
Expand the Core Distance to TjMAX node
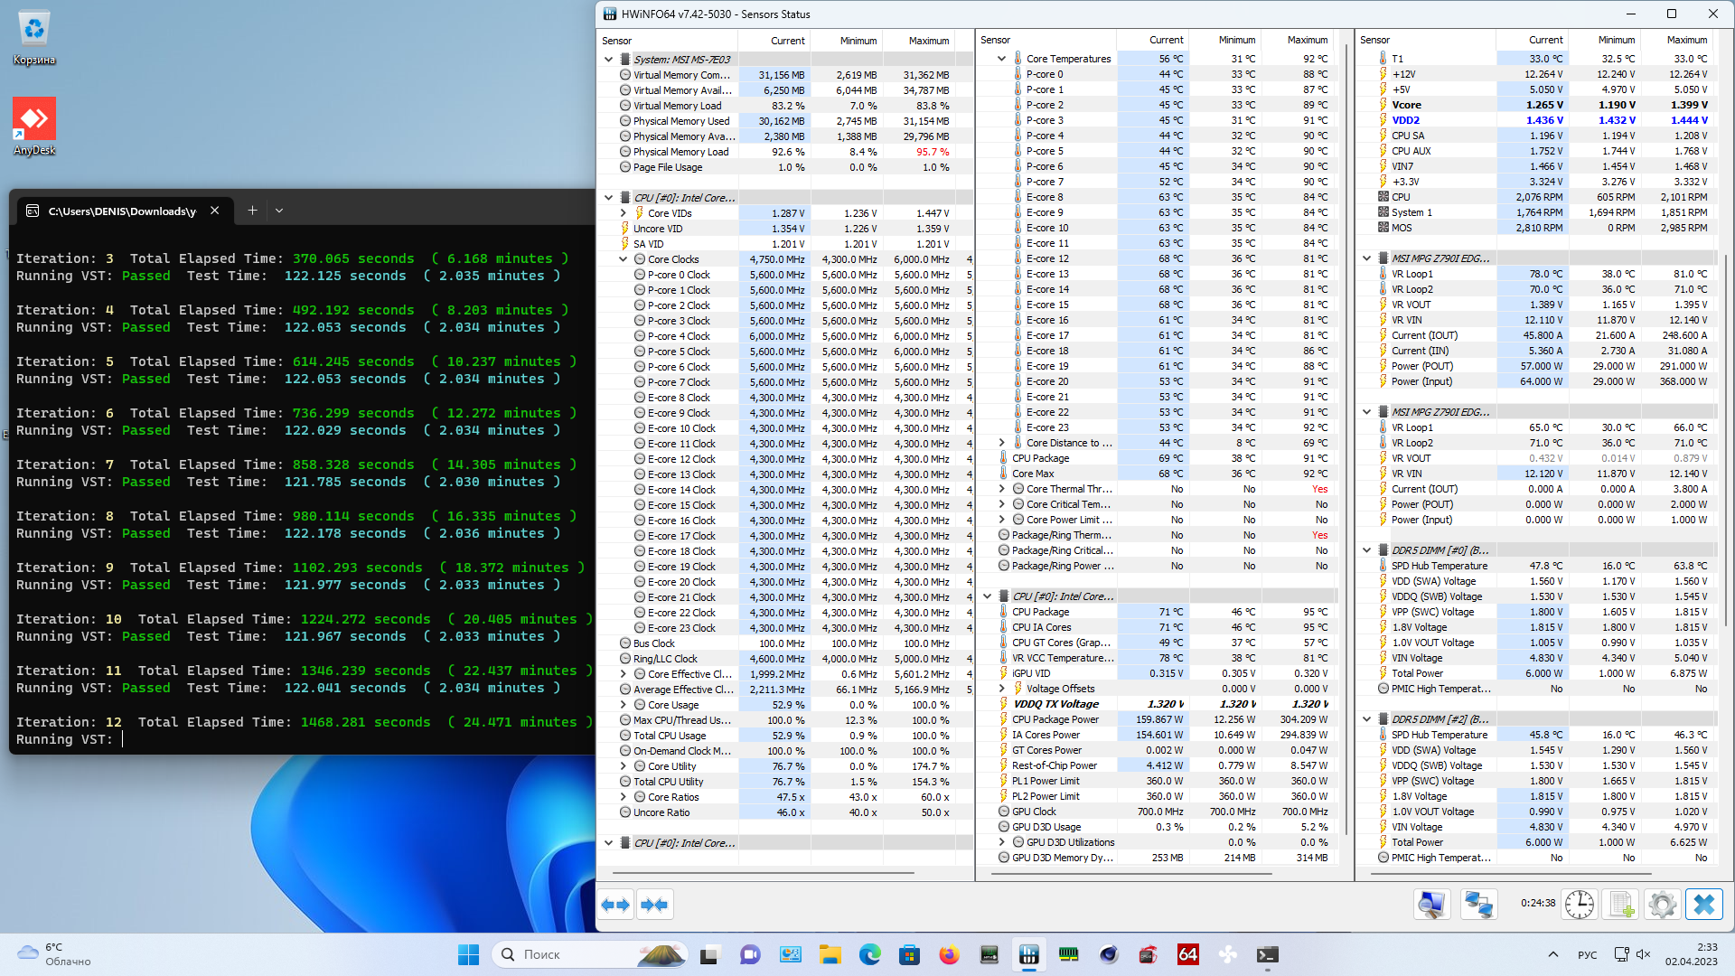coord(1001,443)
